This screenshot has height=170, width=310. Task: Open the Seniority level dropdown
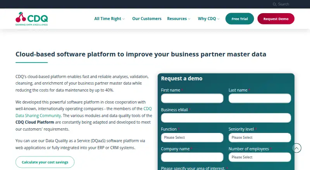[260, 138]
